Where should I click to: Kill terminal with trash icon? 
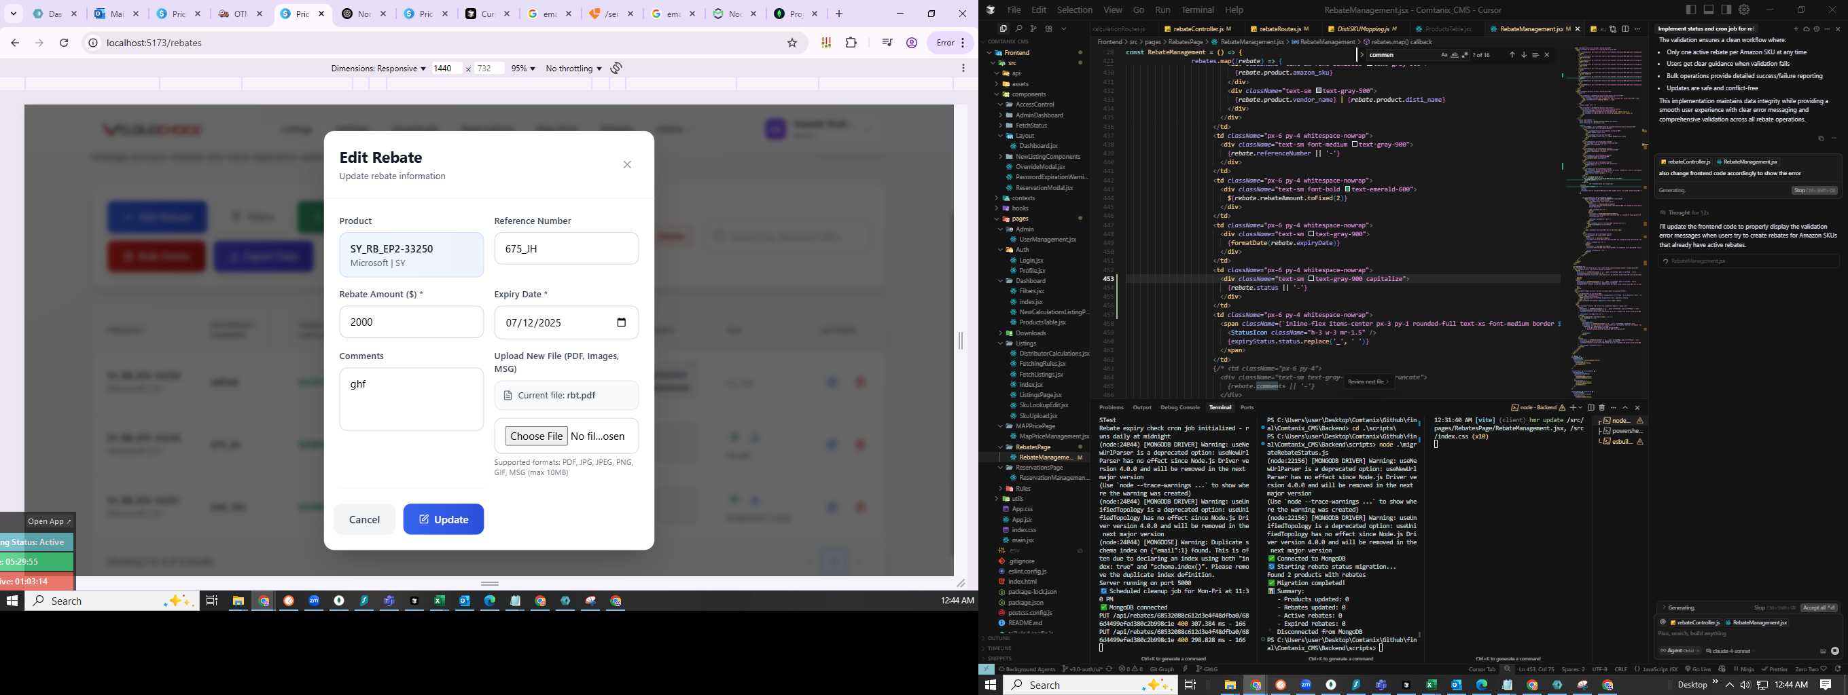click(x=1602, y=408)
